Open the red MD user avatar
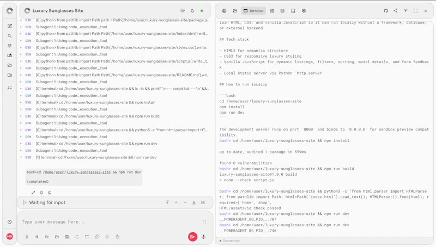Screen dimensions: 436x247 [10, 237]
